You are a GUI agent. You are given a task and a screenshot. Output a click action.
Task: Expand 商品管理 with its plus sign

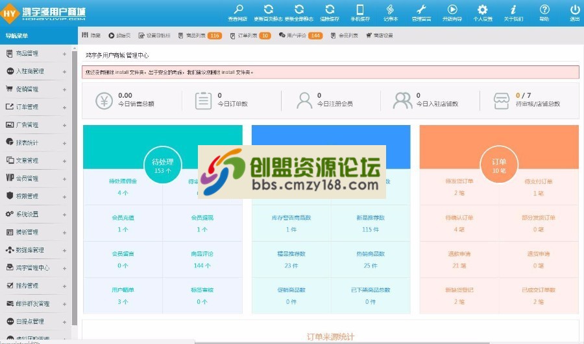(x=64, y=54)
